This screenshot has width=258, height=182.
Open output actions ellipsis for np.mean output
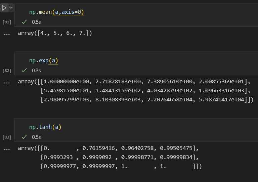tap(7, 34)
